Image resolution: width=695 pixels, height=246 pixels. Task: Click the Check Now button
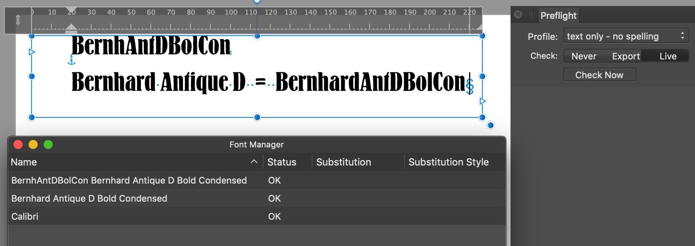[599, 75]
